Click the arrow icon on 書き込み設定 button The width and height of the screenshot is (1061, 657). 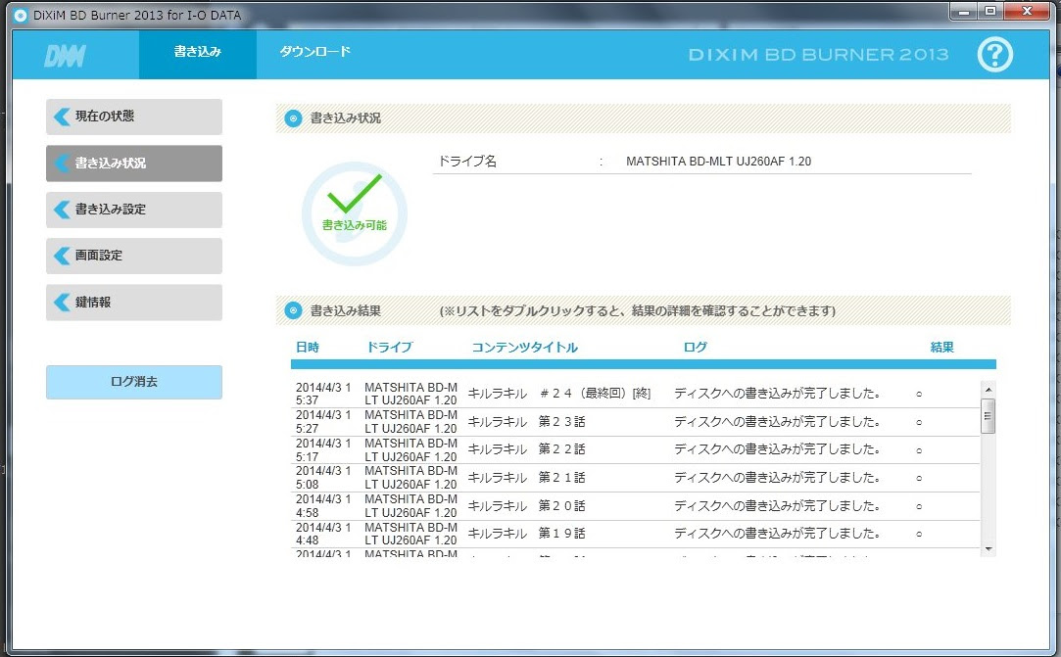[62, 210]
